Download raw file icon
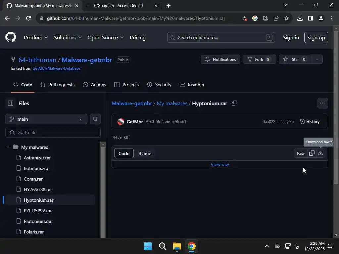This screenshot has width=339, height=254. pyautogui.click(x=321, y=153)
